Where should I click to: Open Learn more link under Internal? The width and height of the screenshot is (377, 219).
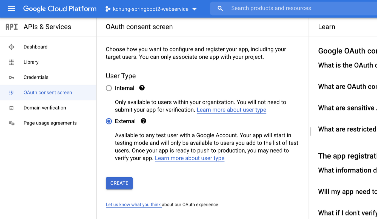(231, 110)
